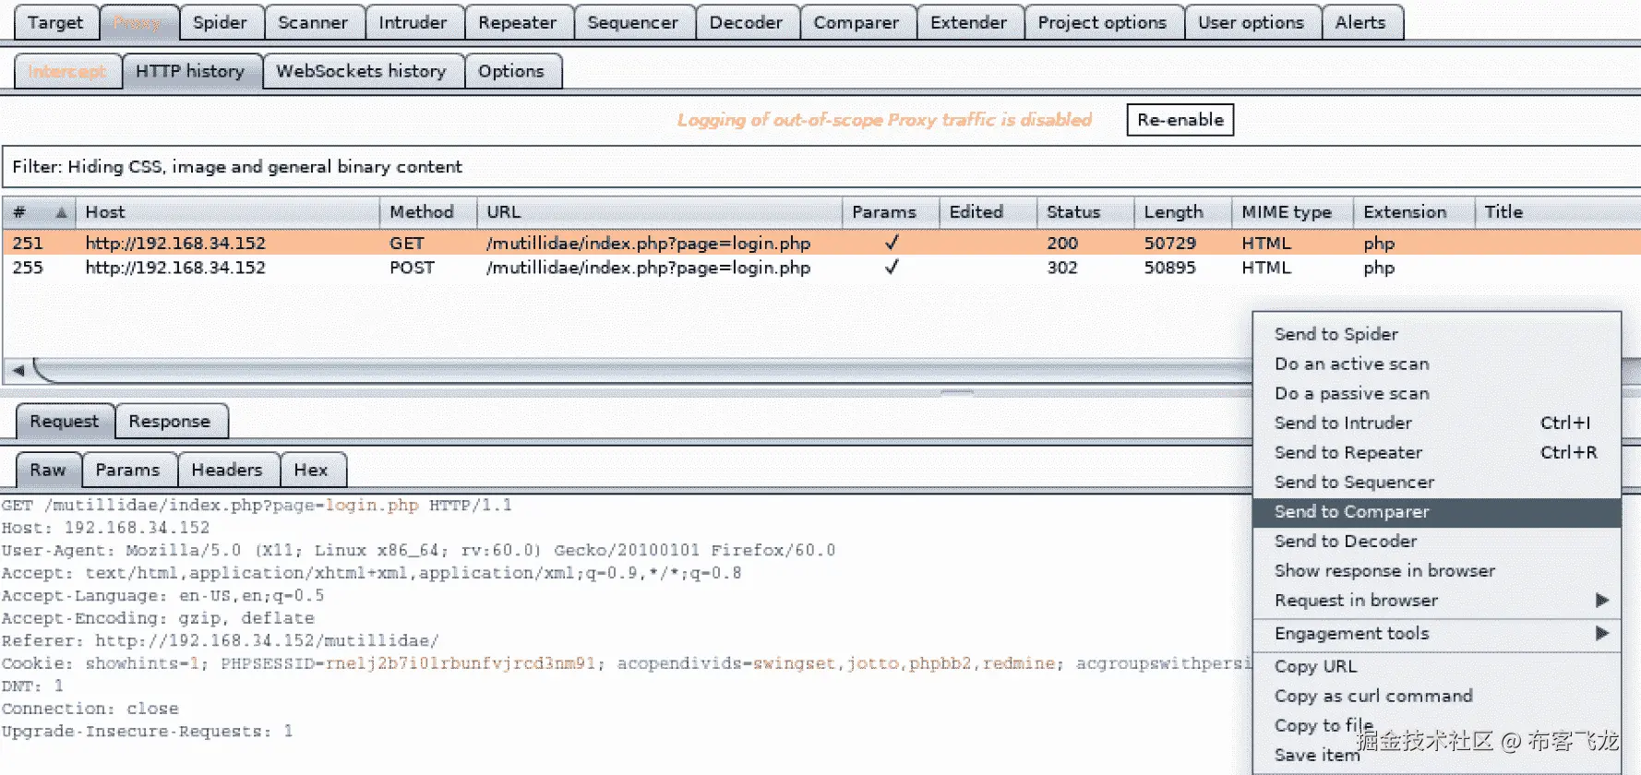Choose Save item entry

tap(1436, 755)
